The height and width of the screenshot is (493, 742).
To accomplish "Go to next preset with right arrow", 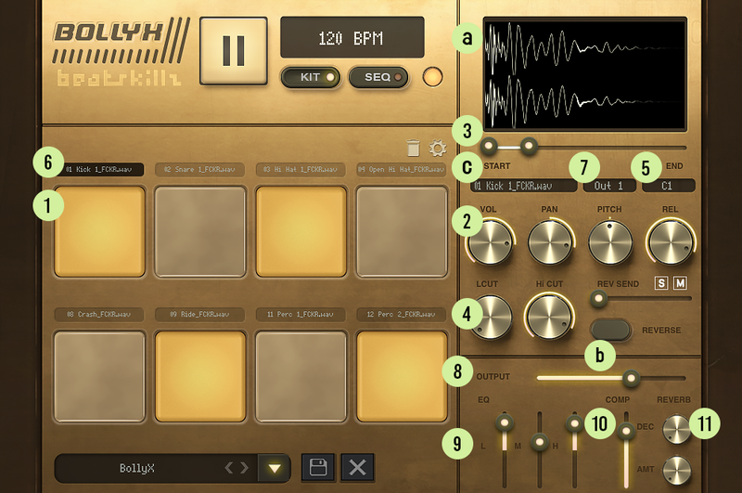I will [x=245, y=468].
